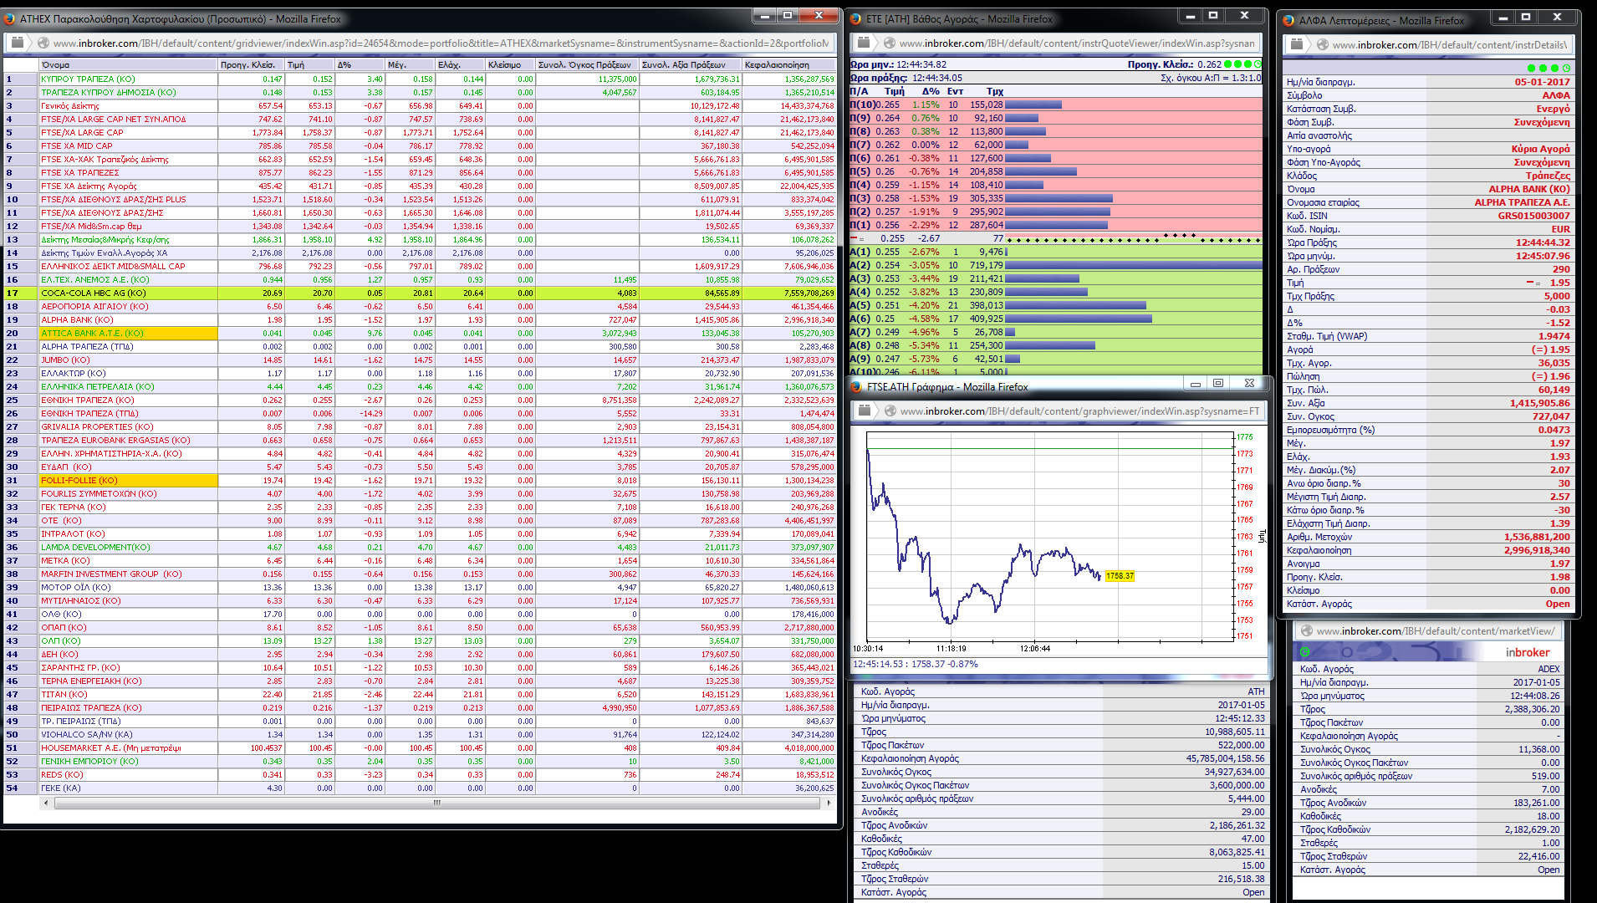Select the MARFIN INVESTMENT GROUP (KO) row
The height and width of the screenshot is (903, 1597).
(x=420, y=574)
